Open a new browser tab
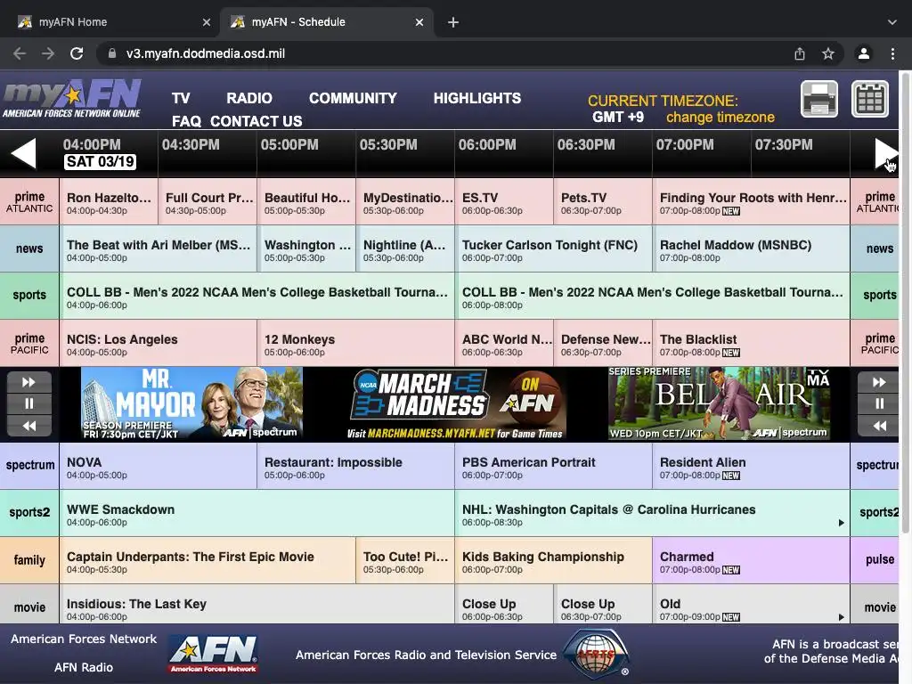The width and height of the screenshot is (912, 684). click(x=453, y=22)
